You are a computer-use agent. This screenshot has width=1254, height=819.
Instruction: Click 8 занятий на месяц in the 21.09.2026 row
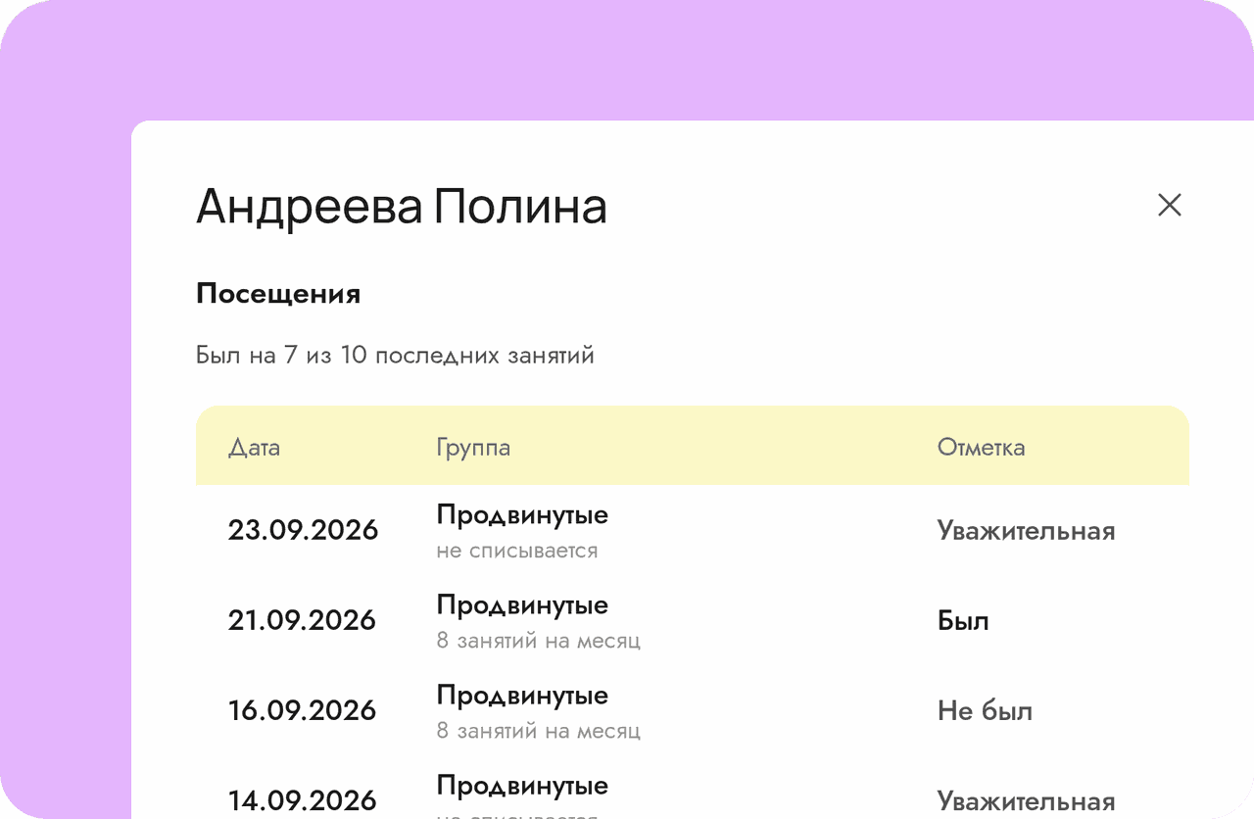[539, 642]
